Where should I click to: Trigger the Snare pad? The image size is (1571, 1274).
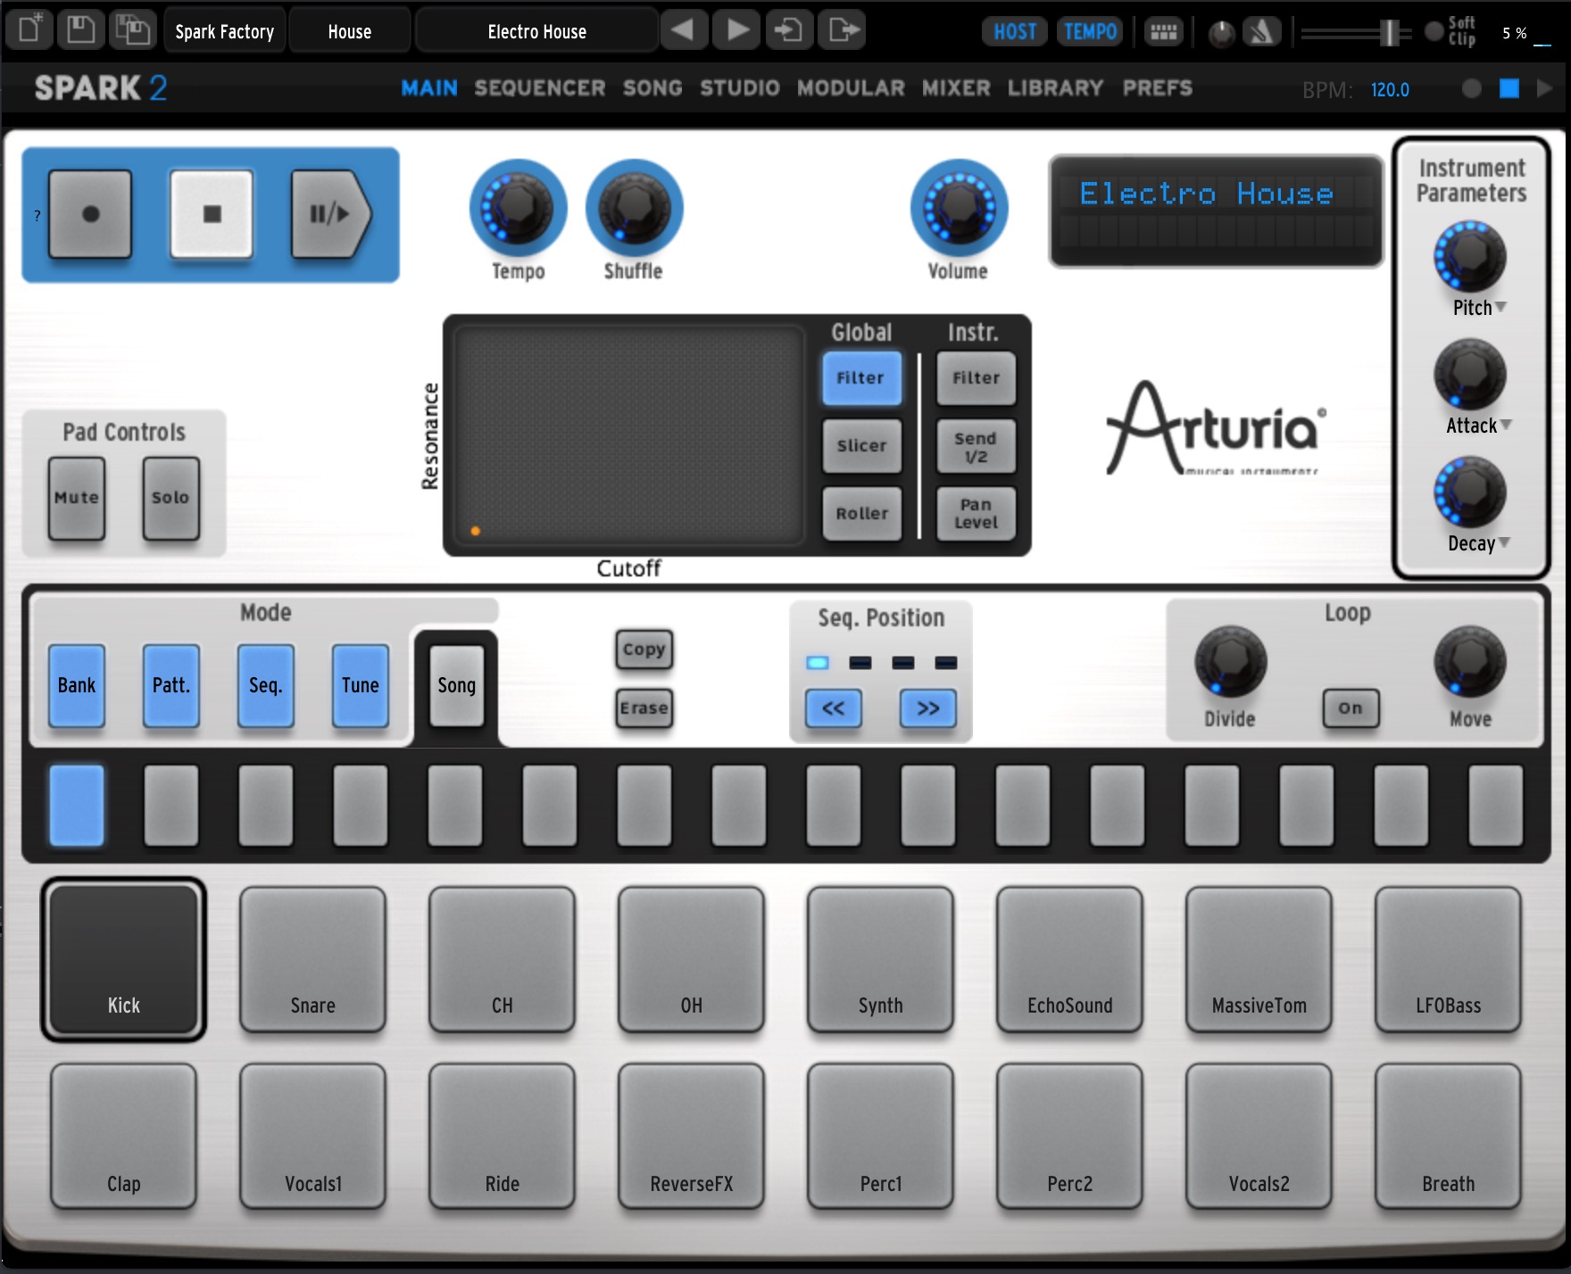(x=313, y=959)
